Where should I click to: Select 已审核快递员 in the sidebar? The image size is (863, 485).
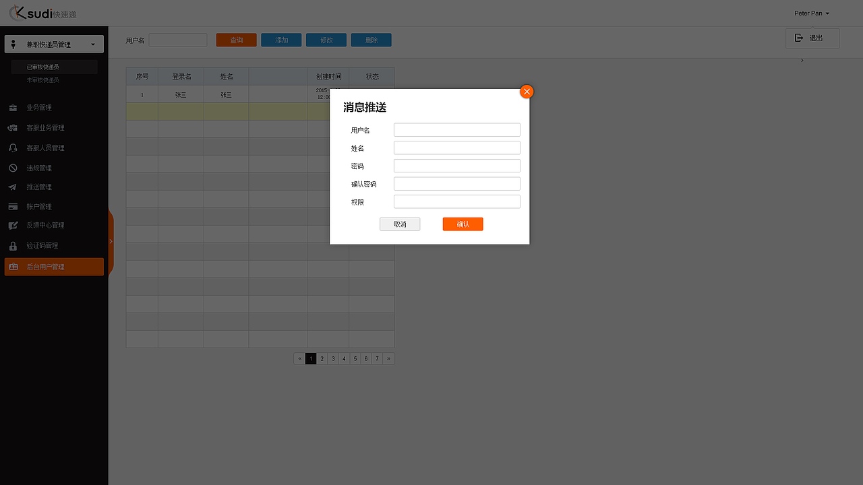(42, 67)
